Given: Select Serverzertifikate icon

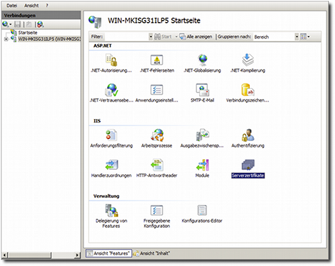Looking at the screenshot, I should [248, 165].
